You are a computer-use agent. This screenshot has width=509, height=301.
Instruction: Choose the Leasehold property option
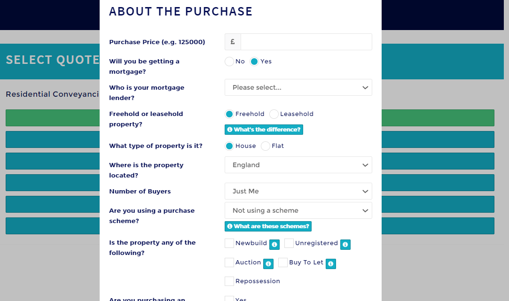pos(274,114)
